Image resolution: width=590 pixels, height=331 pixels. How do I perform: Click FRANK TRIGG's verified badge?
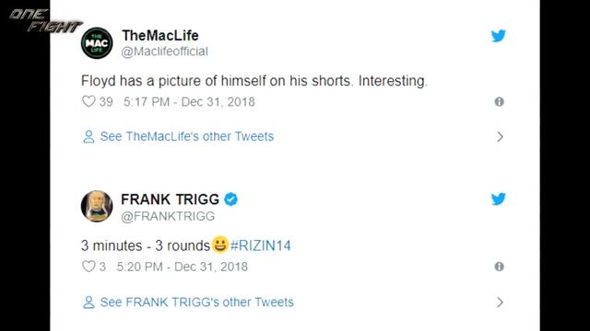click(230, 200)
